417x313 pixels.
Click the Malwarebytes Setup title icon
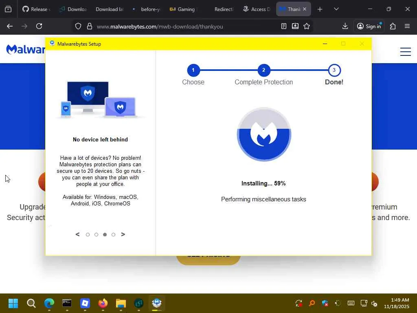click(52, 43)
